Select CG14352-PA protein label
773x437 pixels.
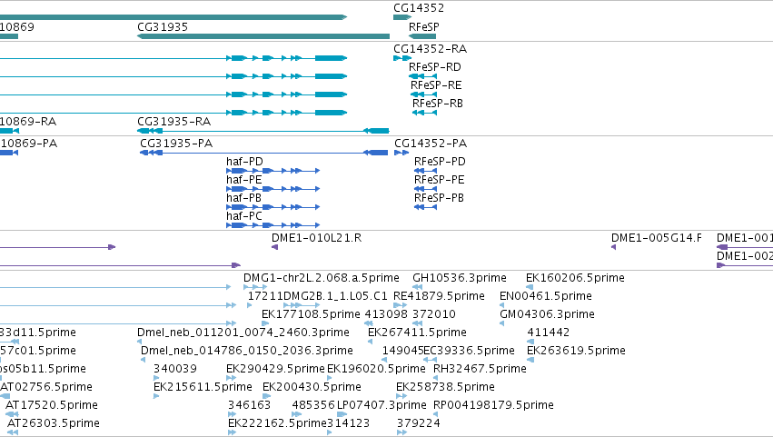click(x=431, y=144)
